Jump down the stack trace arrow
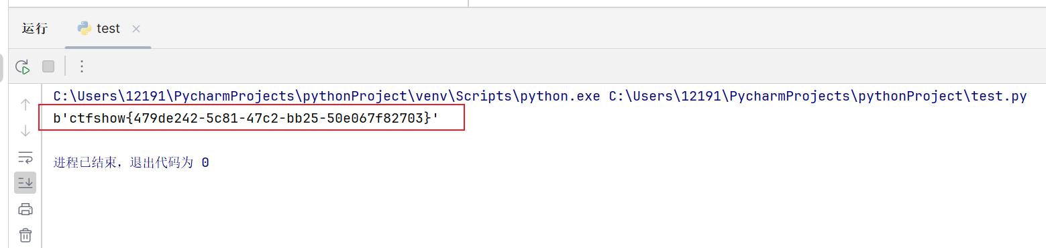 pyautogui.click(x=25, y=131)
